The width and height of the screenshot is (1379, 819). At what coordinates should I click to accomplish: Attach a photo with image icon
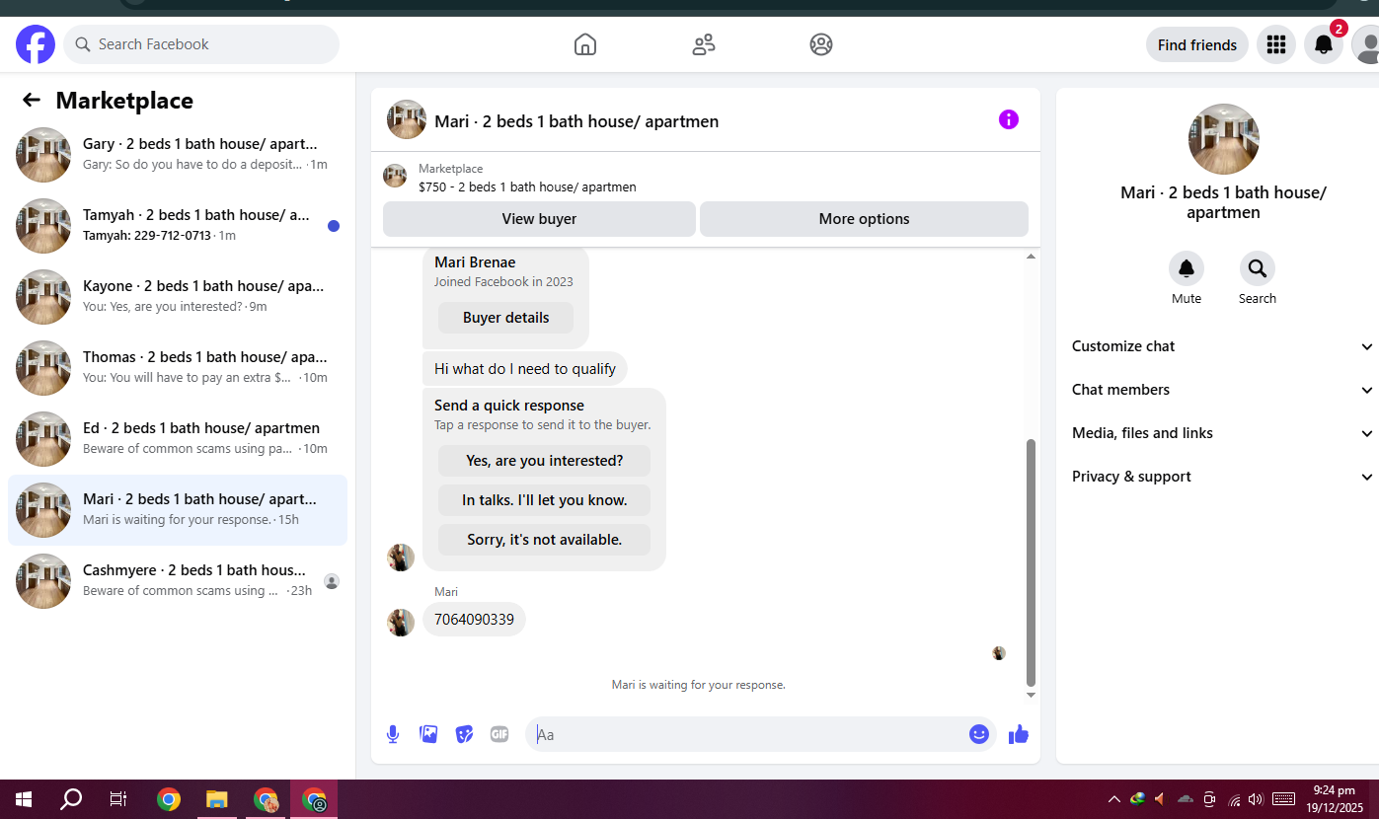428,734
